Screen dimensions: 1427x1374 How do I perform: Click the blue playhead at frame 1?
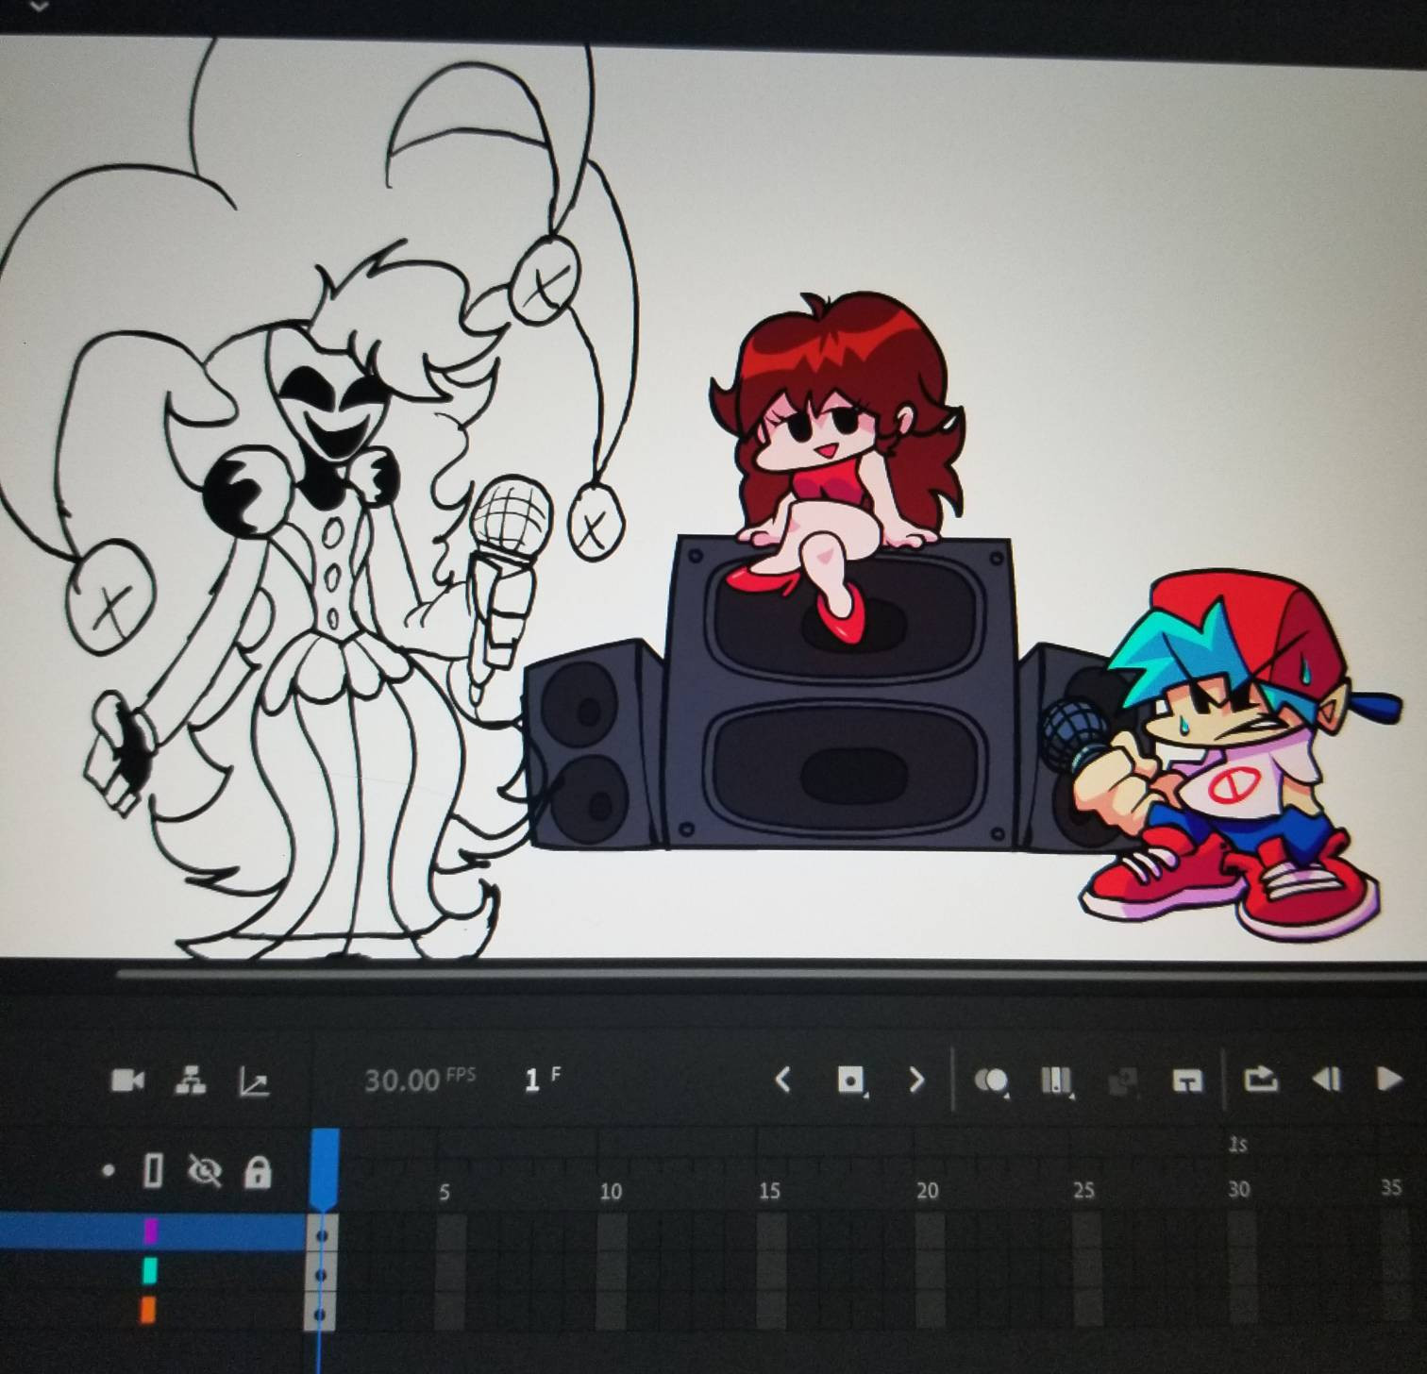click(x=325, y=1168)
